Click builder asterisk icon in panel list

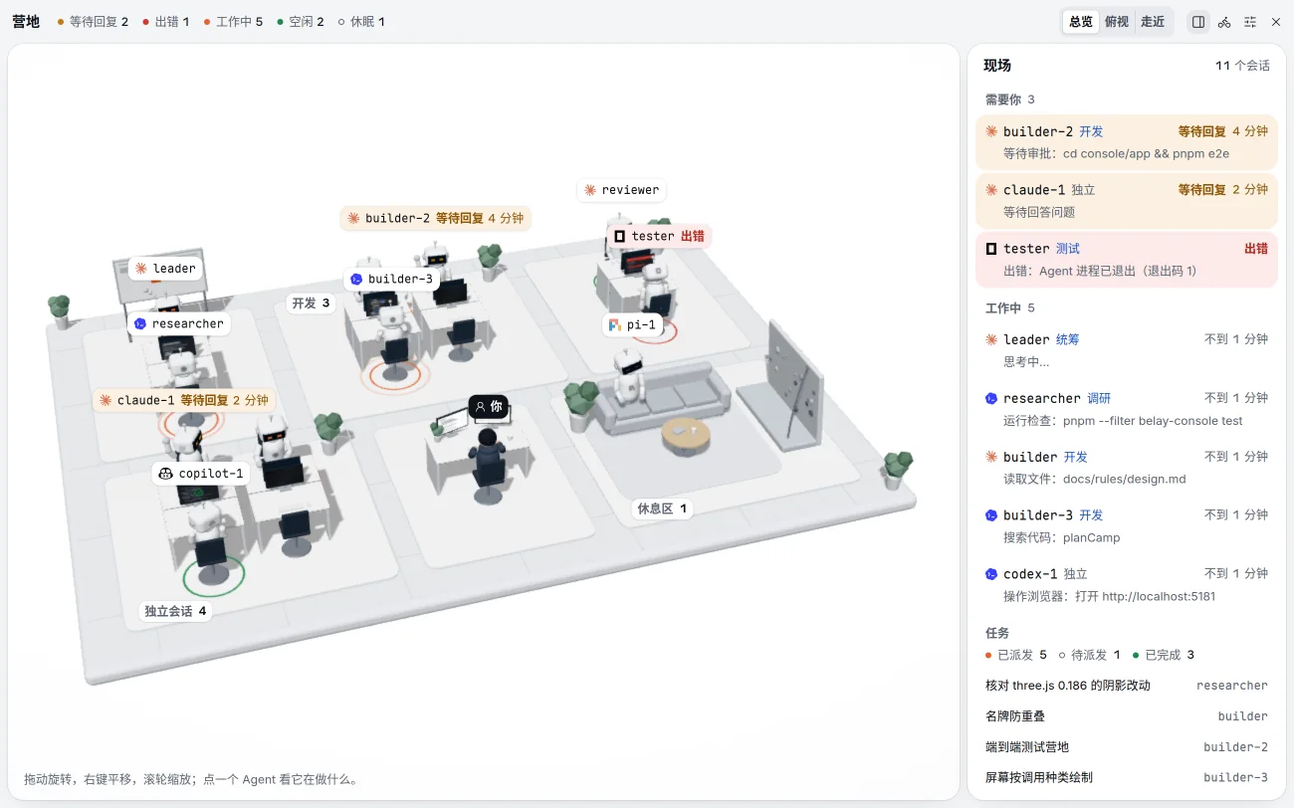tap(991, 457)
